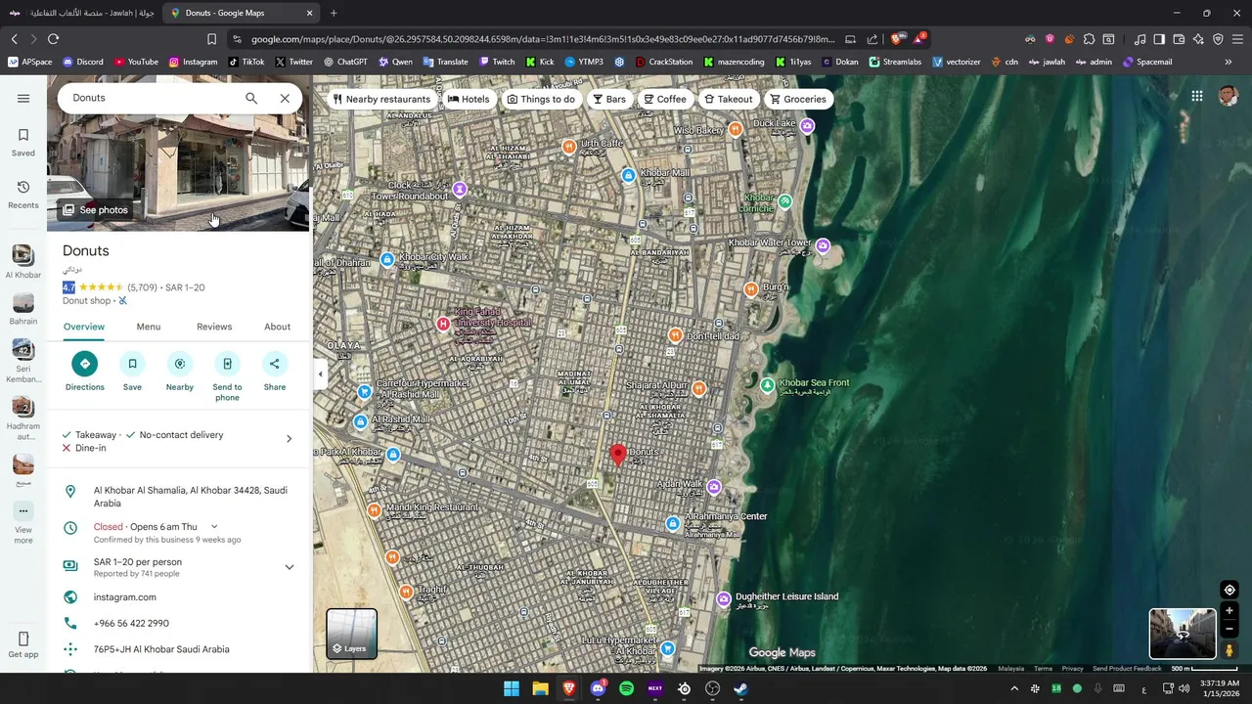Show hidden system tray icons
This screenshot has width=1252, height=704.
(x=1014, y=688)
